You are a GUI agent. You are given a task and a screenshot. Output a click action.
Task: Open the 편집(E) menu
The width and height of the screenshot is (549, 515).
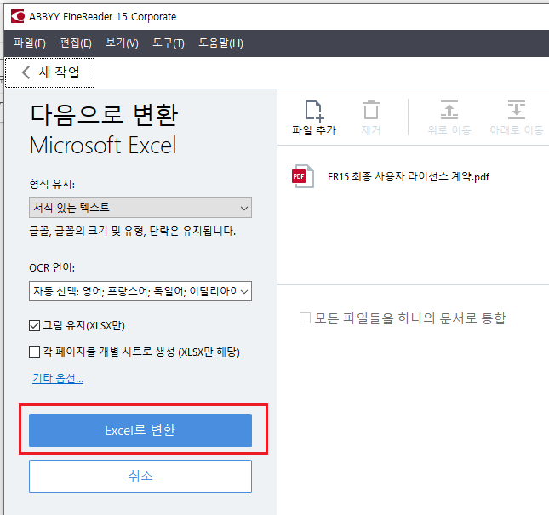pyautogui.click(x=76, y=43)
